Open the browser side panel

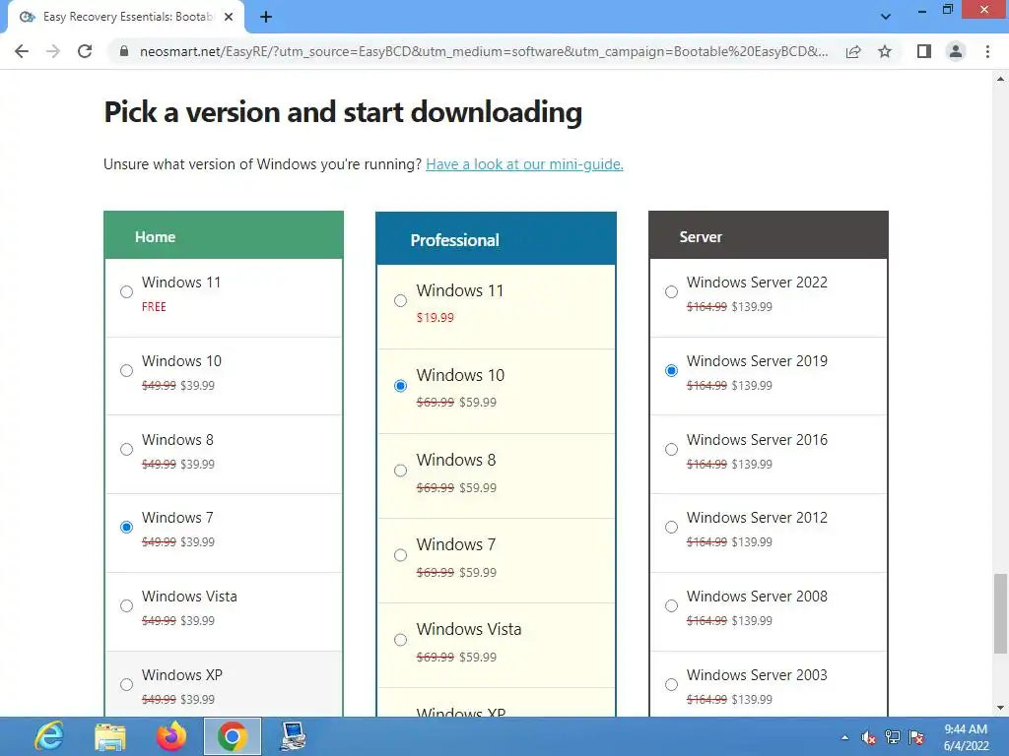(x=924, y=51)
